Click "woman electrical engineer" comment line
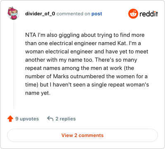Viewport: 165px width, 149px height. (x=87, y=52)
